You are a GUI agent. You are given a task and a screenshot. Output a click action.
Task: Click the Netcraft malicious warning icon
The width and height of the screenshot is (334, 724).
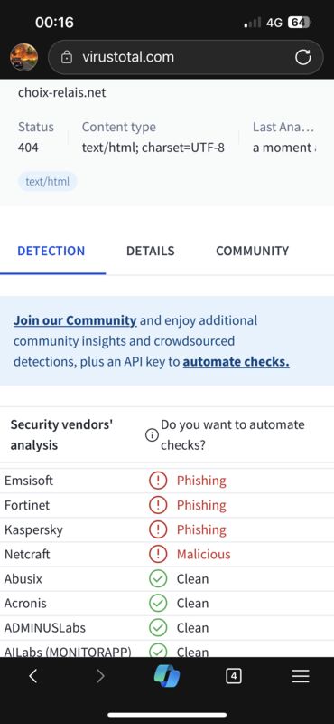[x=158, y=554]
